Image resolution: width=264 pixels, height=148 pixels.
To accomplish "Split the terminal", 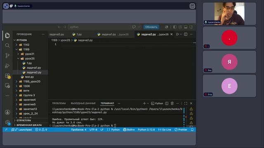I will click(167, 103).
